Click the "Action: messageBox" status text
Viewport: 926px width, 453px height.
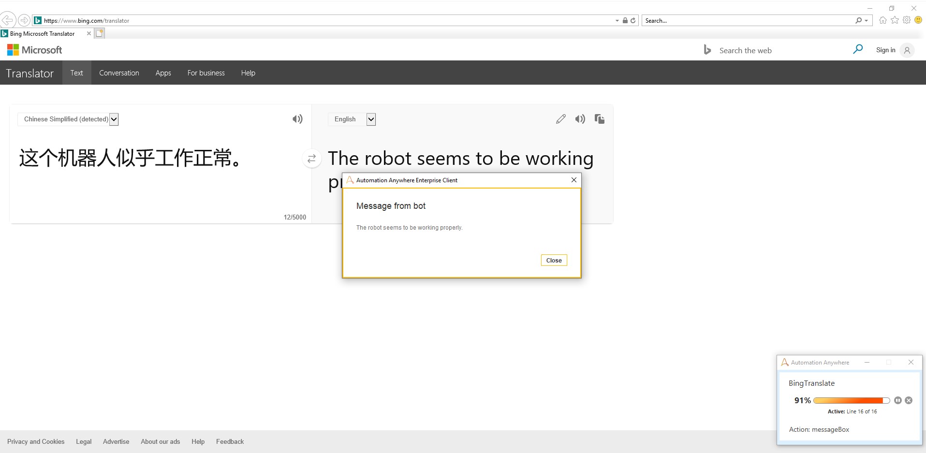coord(819,429)
